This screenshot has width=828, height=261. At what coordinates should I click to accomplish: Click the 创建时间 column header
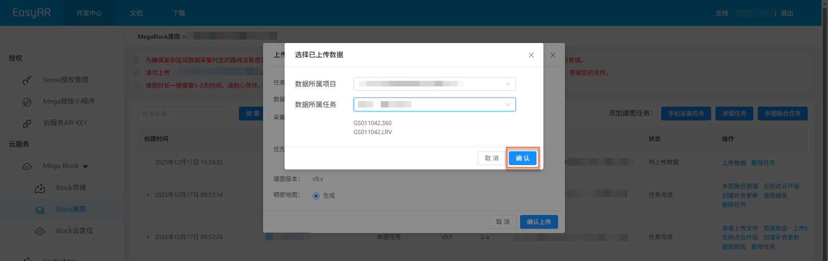(156, 139)
